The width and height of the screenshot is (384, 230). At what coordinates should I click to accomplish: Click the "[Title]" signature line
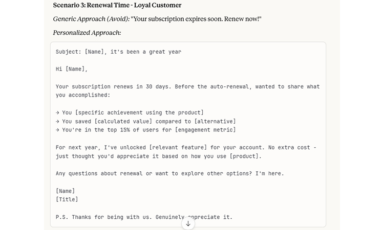[x=67, y=199]
